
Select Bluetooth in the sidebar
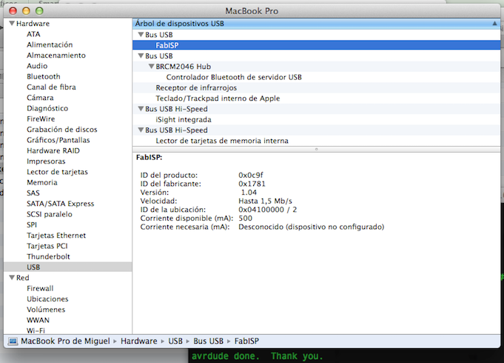click(x=44, y=76)
